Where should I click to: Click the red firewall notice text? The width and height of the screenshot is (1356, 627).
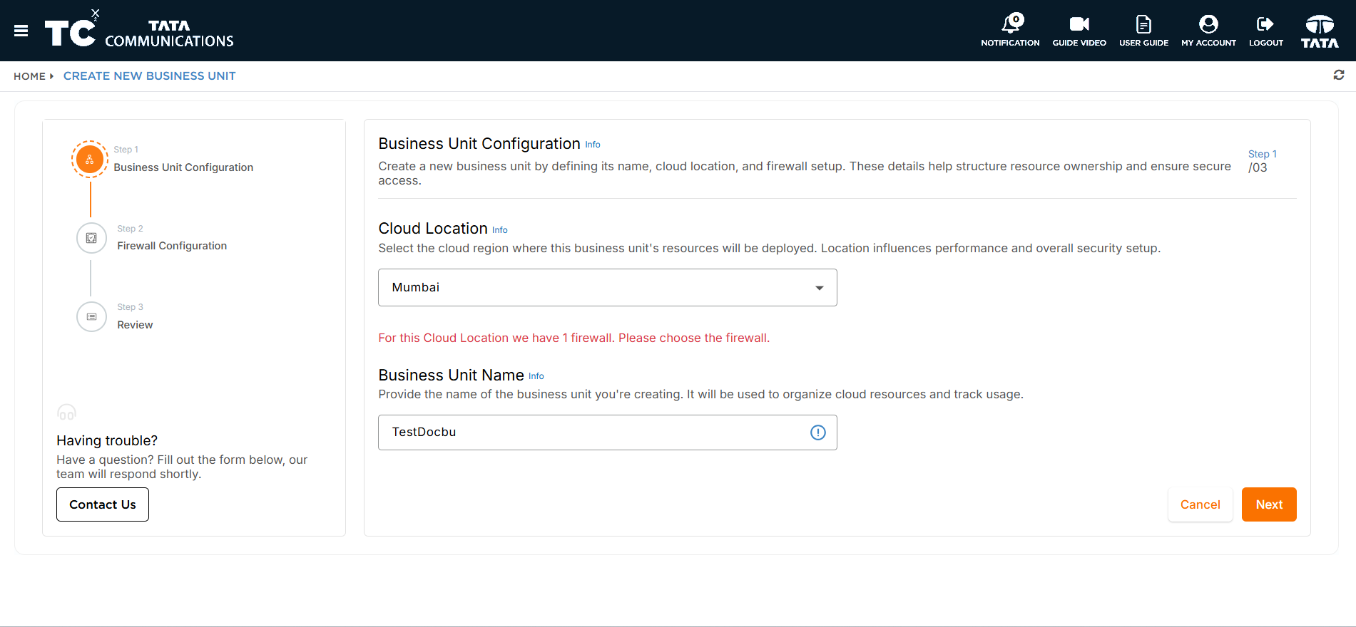click(x=574, y=338)
